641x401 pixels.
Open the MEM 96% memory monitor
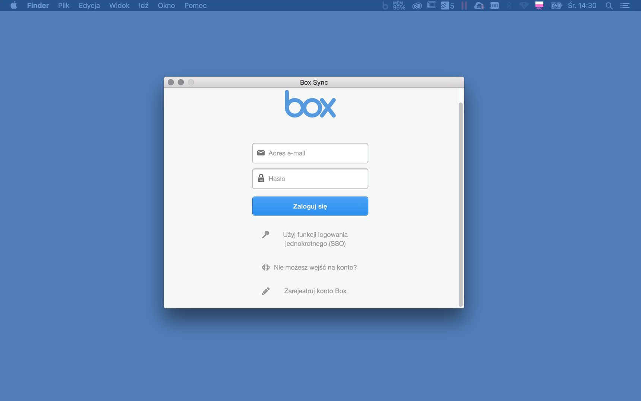(399, 6)
